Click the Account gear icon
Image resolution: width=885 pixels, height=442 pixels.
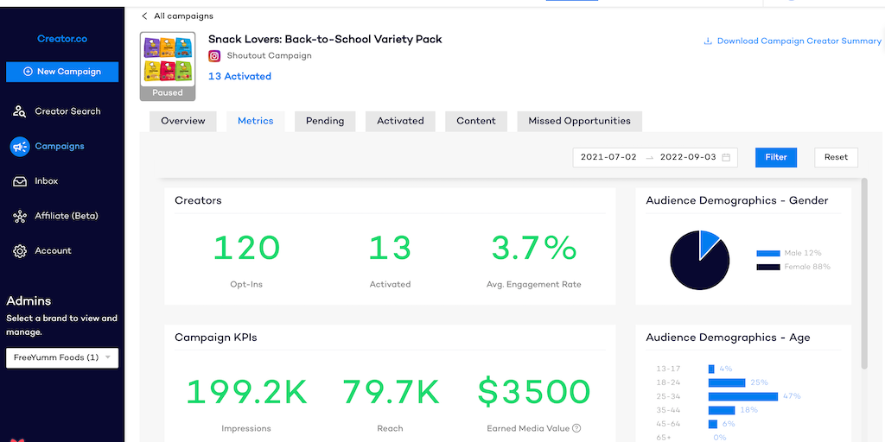[19, 251]
